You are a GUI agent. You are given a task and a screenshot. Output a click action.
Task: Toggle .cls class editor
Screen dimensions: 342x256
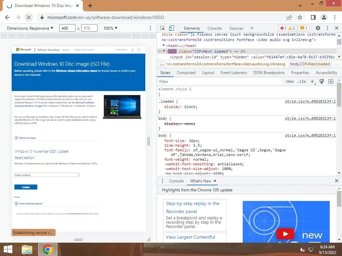pos(302,81)
